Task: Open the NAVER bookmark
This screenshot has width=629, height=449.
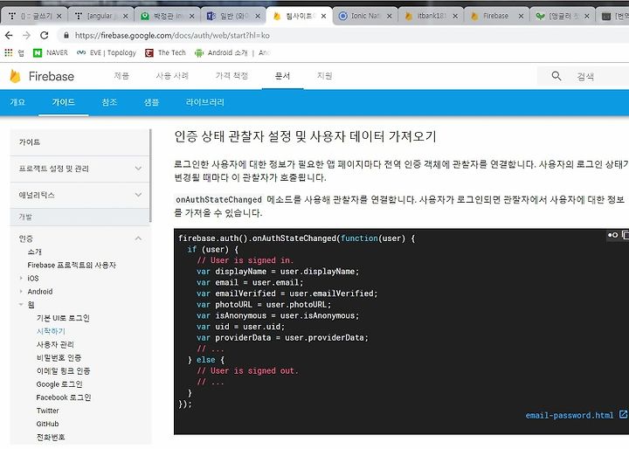Action: (50, 52)
